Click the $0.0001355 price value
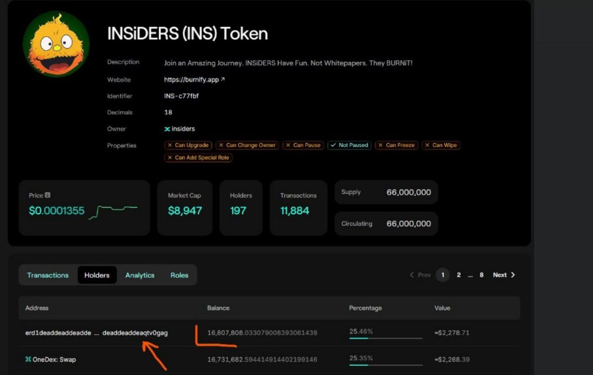This screenshot has width=593, height=375. coord(57,210)
